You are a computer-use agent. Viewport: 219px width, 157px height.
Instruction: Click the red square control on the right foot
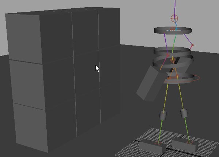point(190,142)
